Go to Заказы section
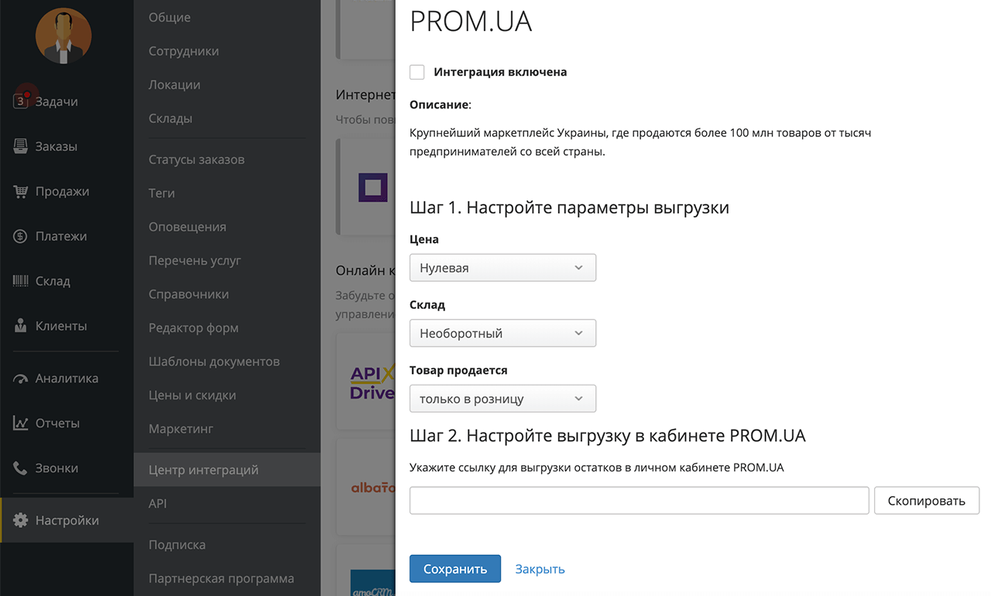The width and height of the screenshot is (991, 596). pyautogui.click(x=56, y=146)
